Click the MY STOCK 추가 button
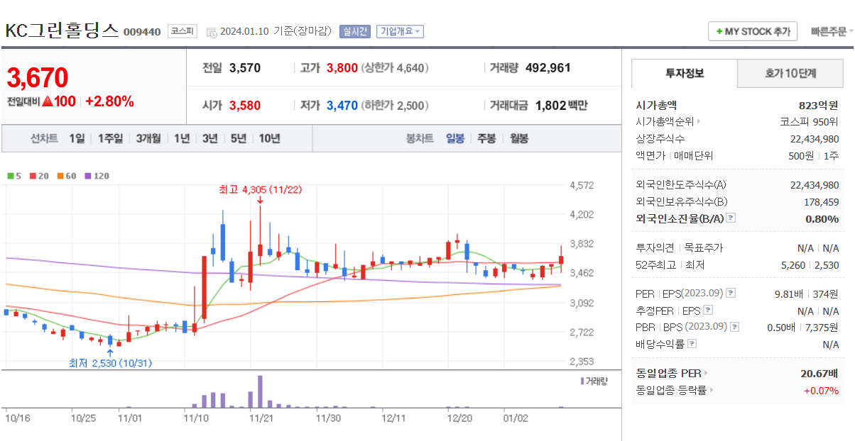The width and height of the screenshot is (855, 441). point(753,31)
